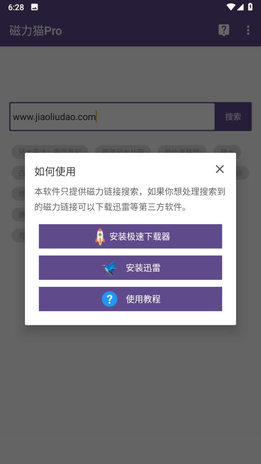Tap the 如何使用 dialog heading

[55, 171]
